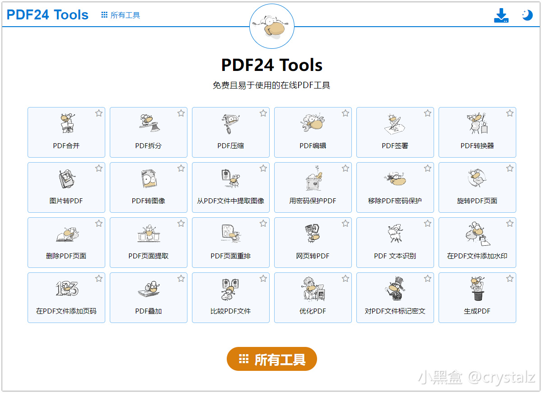This screenshot has height=393, width=542.
Task: Favorite the PDF签署 card star
Action: tap(428, 113)
